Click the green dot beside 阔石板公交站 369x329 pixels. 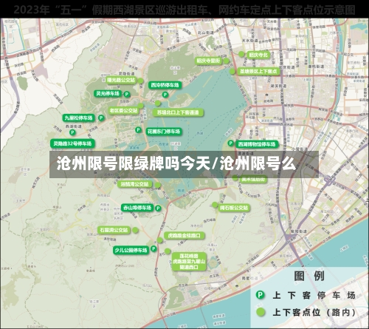[x=215, y=205]
